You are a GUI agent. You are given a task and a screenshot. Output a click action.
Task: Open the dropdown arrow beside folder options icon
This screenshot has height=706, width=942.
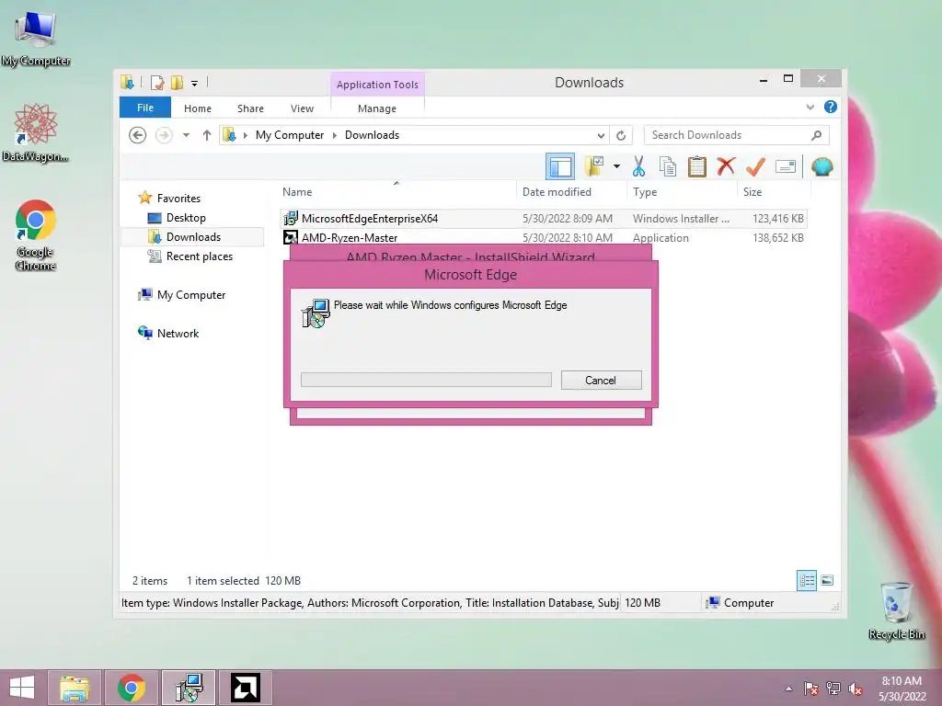tap(616, 166)
